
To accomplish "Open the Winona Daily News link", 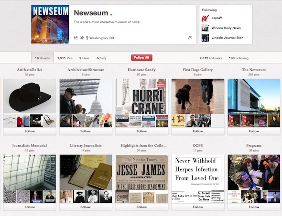I will pyautogui.click(x=226, y=28).
